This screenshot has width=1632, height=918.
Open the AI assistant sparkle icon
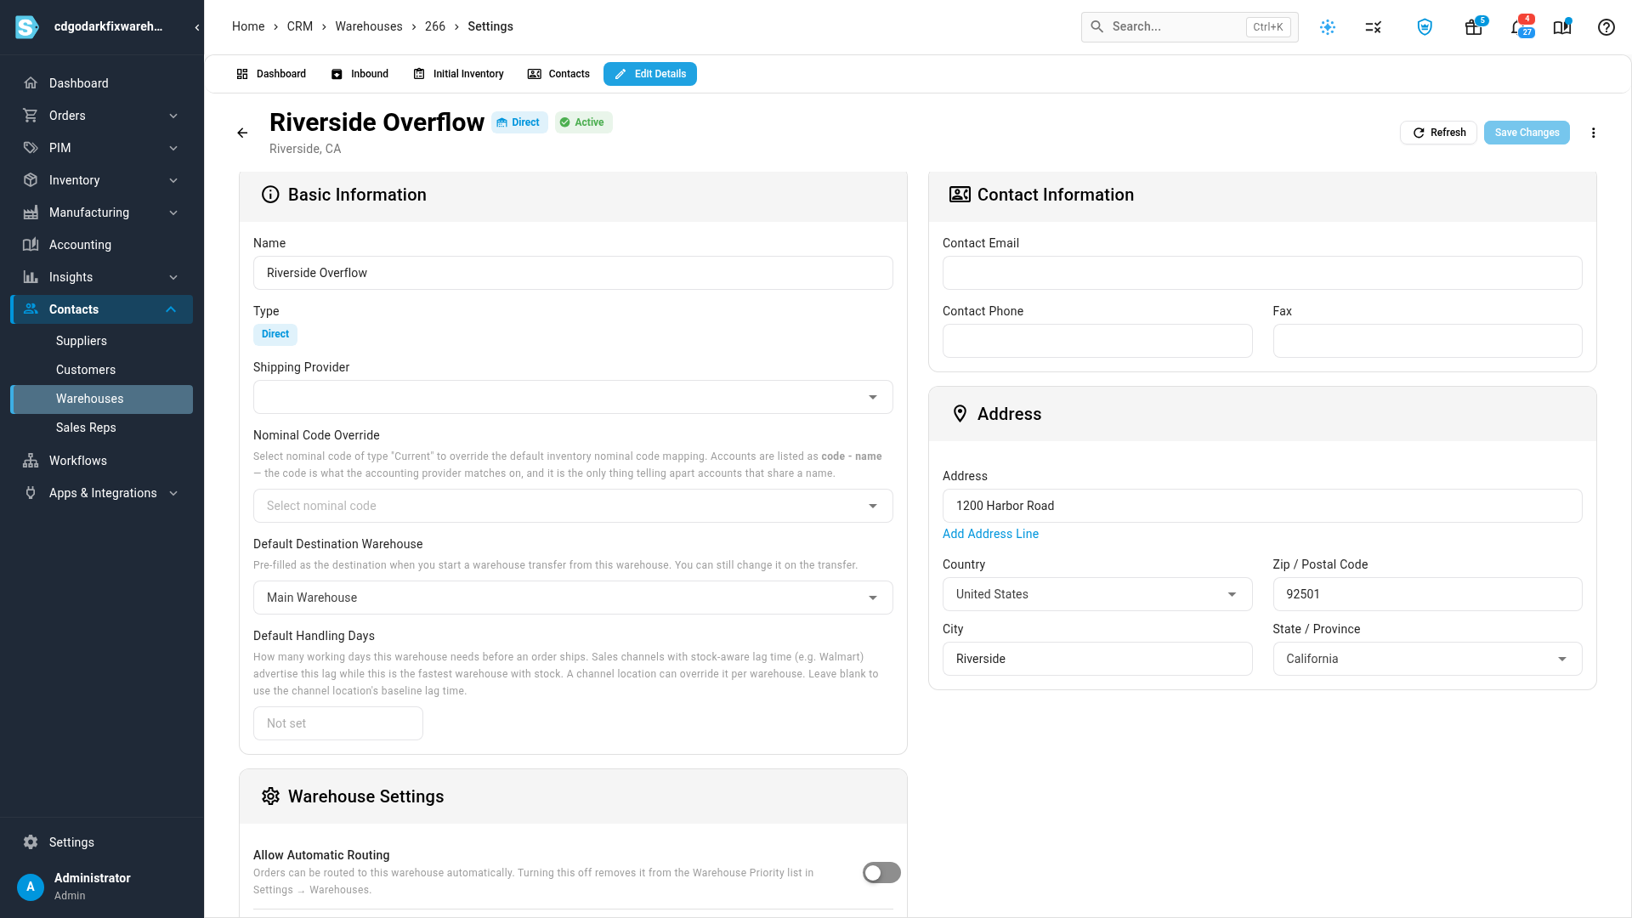pos(1328,27)
